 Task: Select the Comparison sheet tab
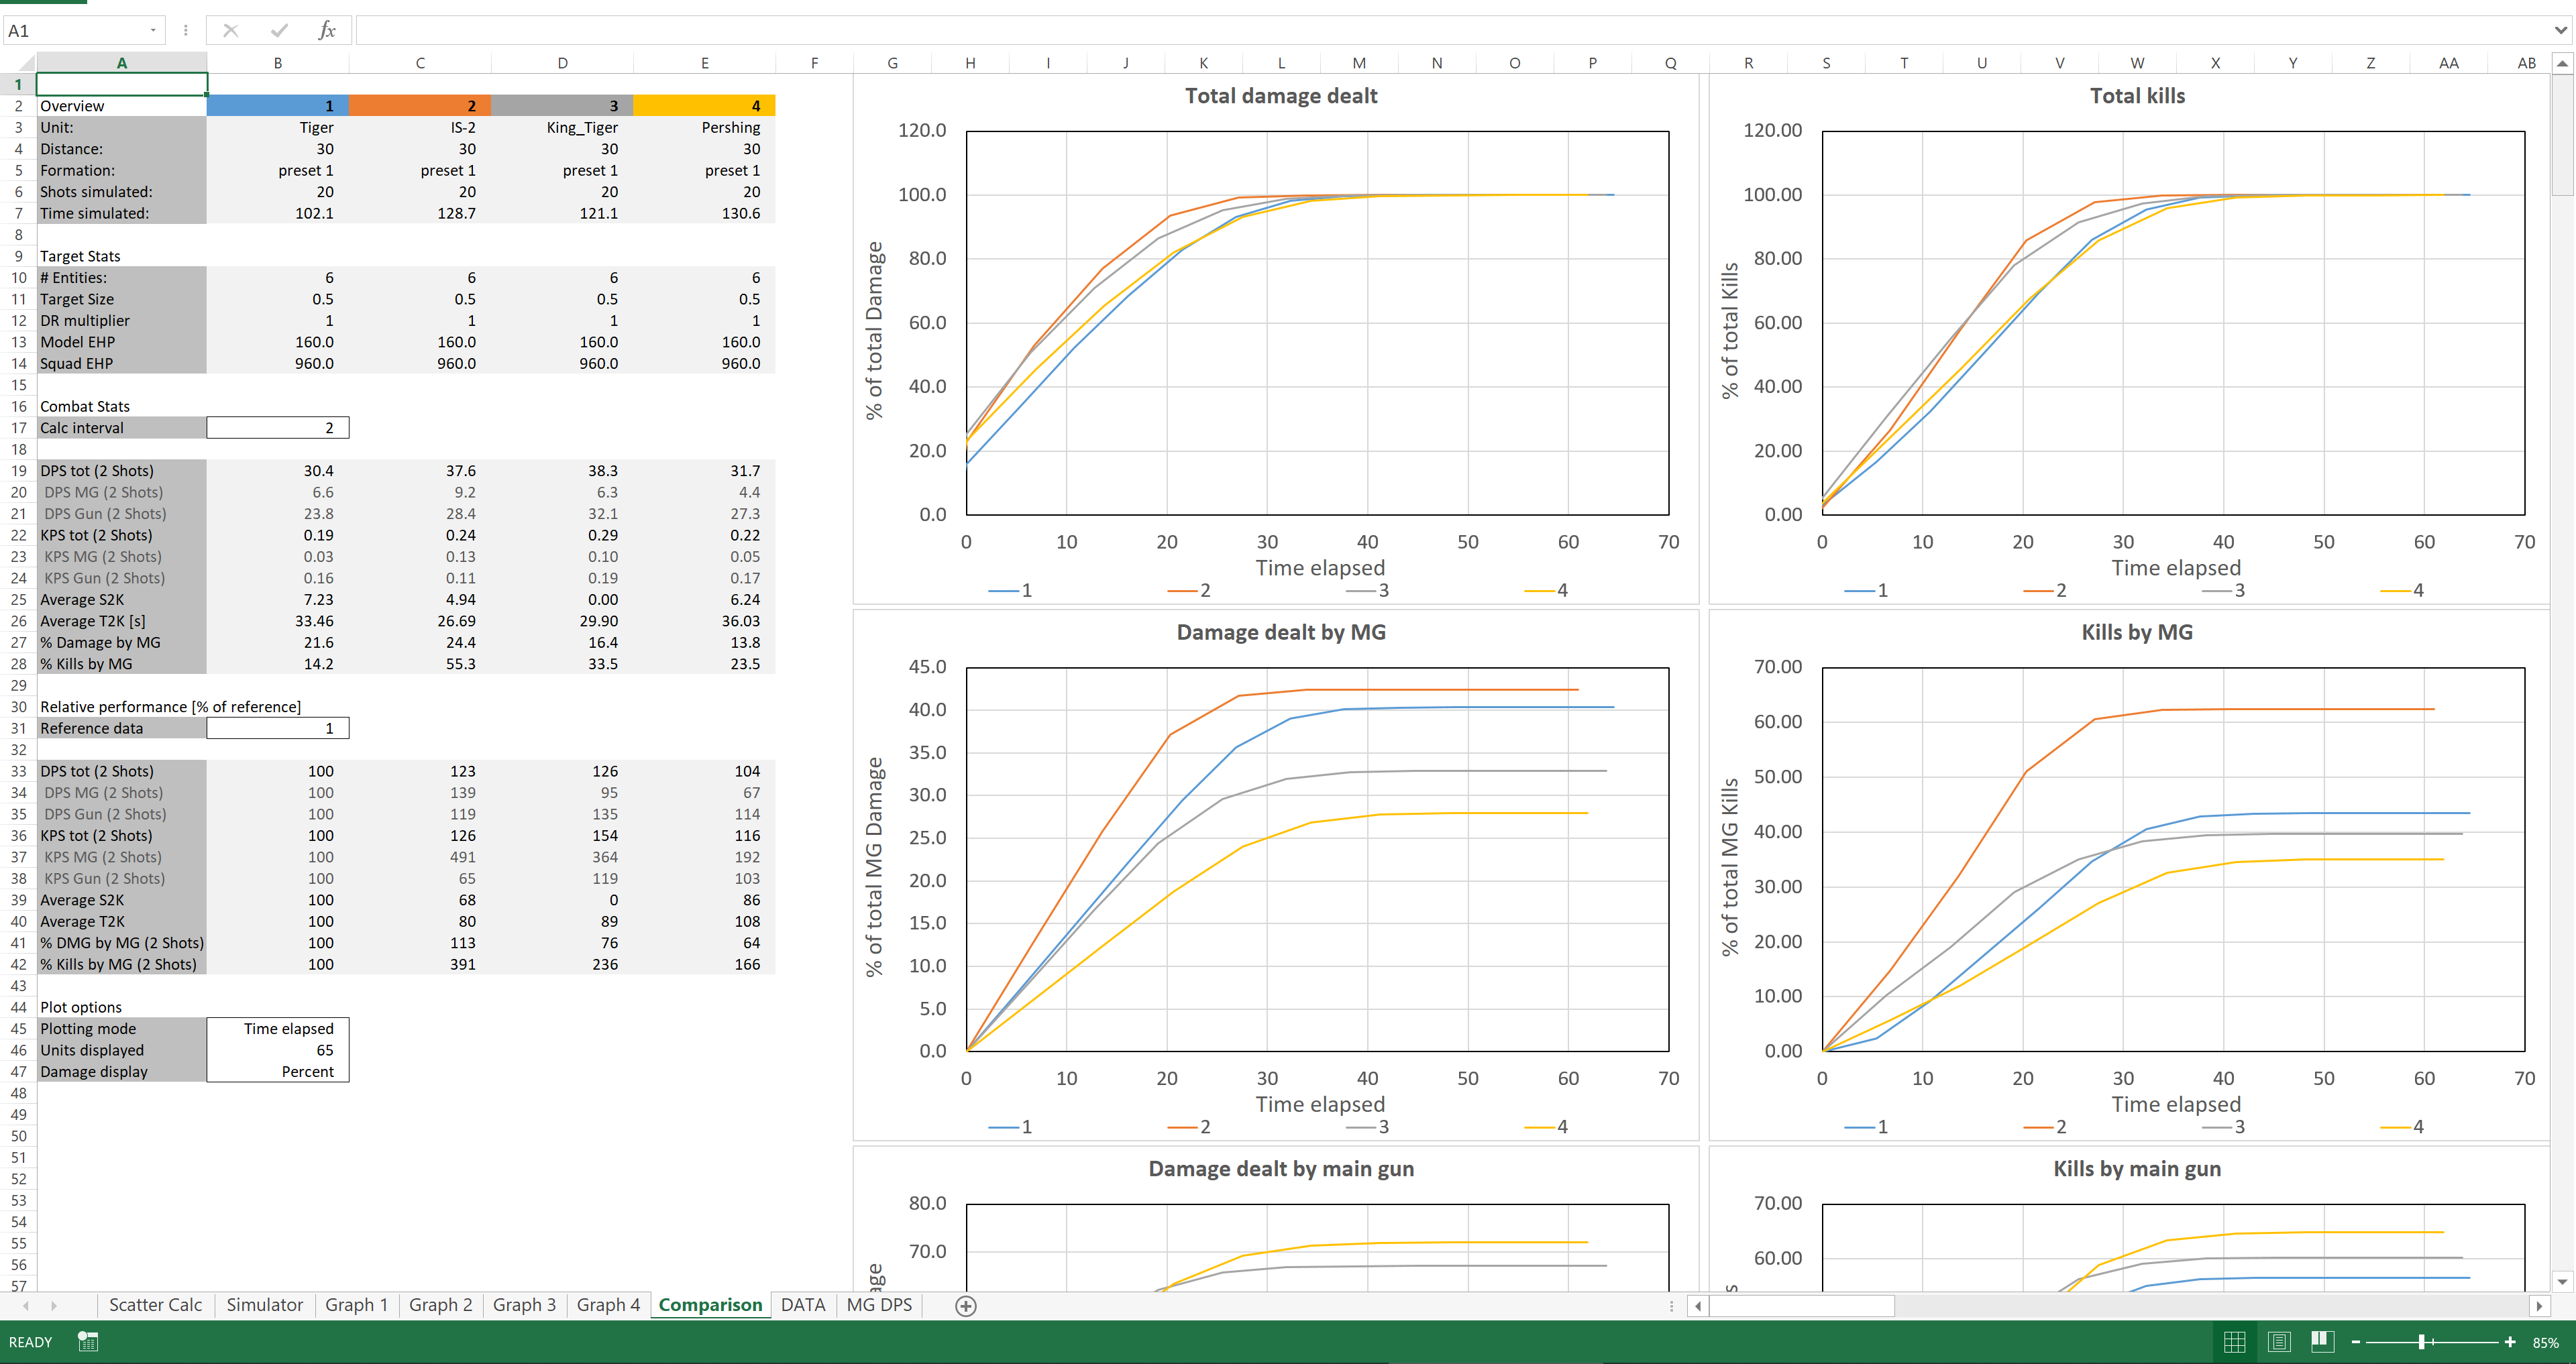[x=710, y=1305]
